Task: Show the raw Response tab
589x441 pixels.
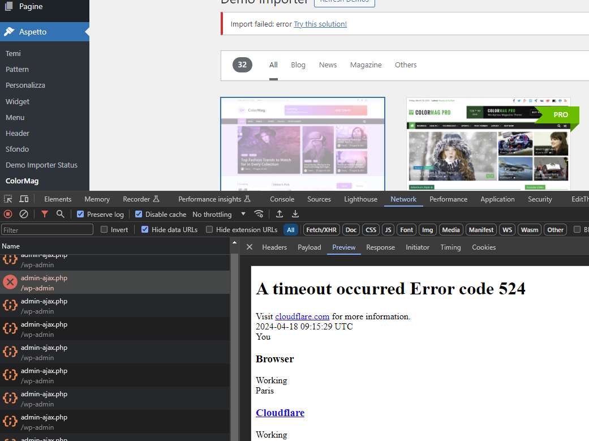Action: click(381, 247)
